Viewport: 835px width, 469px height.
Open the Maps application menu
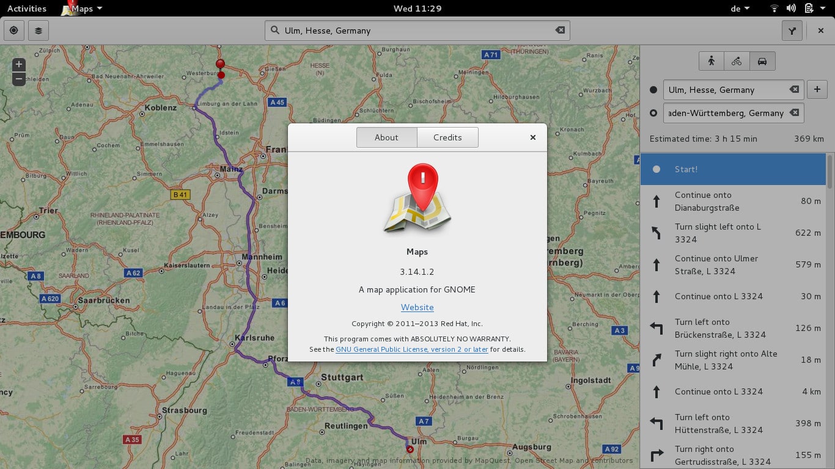click(x=83, y=9)
